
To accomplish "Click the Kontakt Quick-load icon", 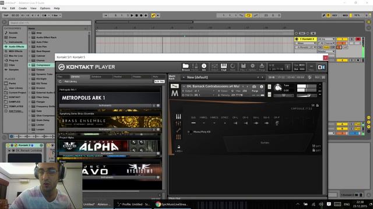I will [233, 67].
